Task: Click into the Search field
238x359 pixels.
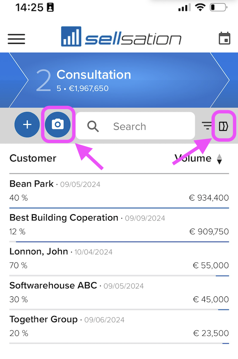Action: pyautogui.click(x=135, y=126)
